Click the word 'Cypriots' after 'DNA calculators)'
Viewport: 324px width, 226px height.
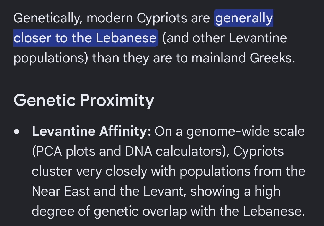point(258,151)
